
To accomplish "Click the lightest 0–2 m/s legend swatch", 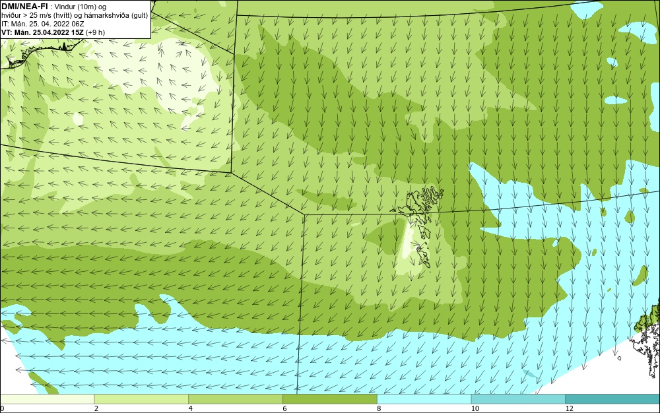I will pos(47,399).
